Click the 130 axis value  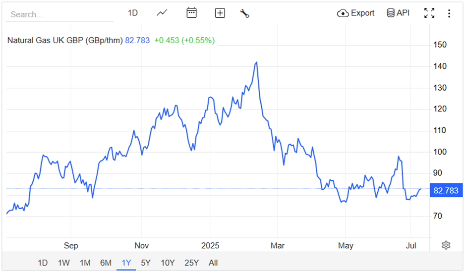pos(440,88)
